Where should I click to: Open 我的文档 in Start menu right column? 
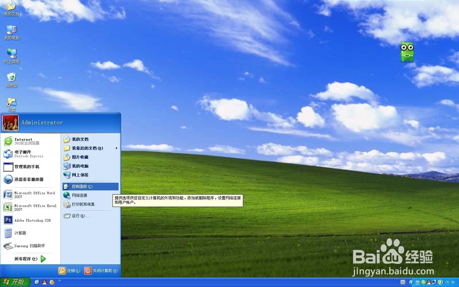pos(90,139)
